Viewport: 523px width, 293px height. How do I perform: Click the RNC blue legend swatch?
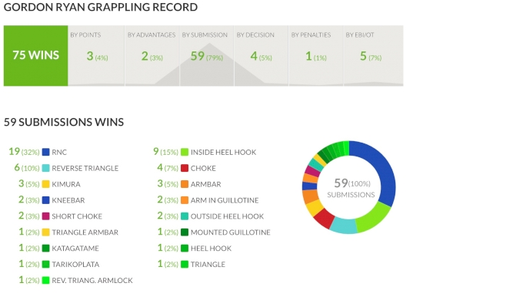[x=45, y=153]
